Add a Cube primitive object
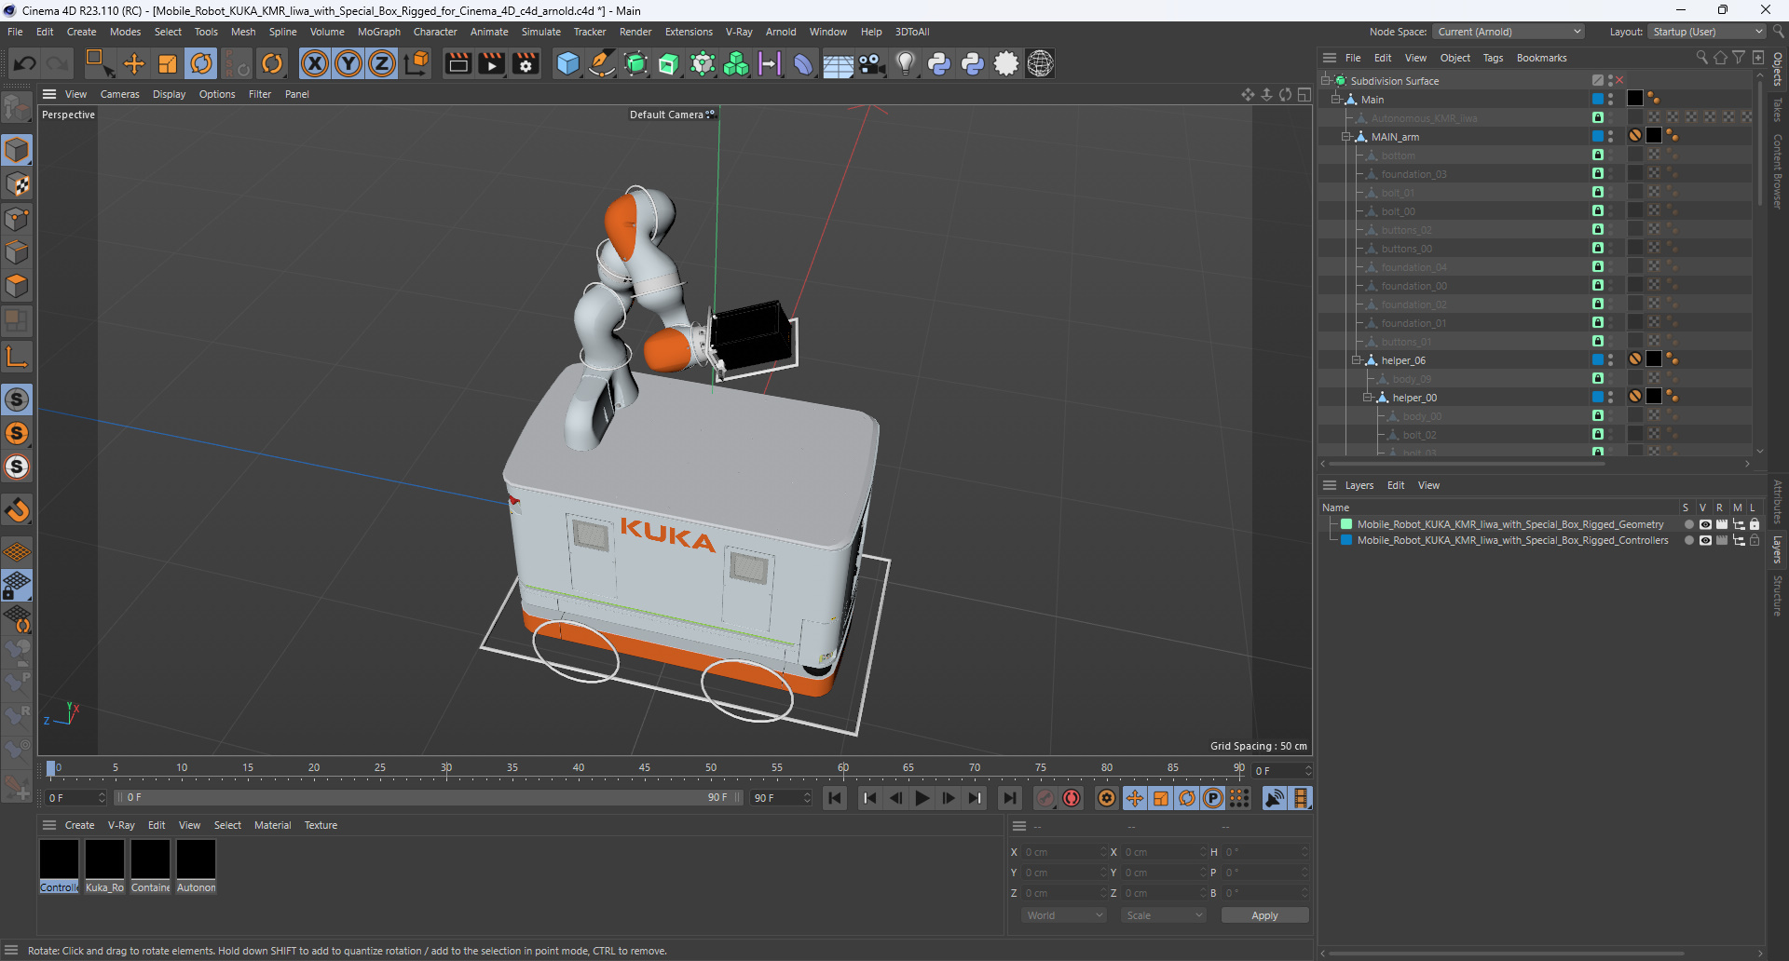This screenshot has height=961, width=1789. tap(567, 63)
